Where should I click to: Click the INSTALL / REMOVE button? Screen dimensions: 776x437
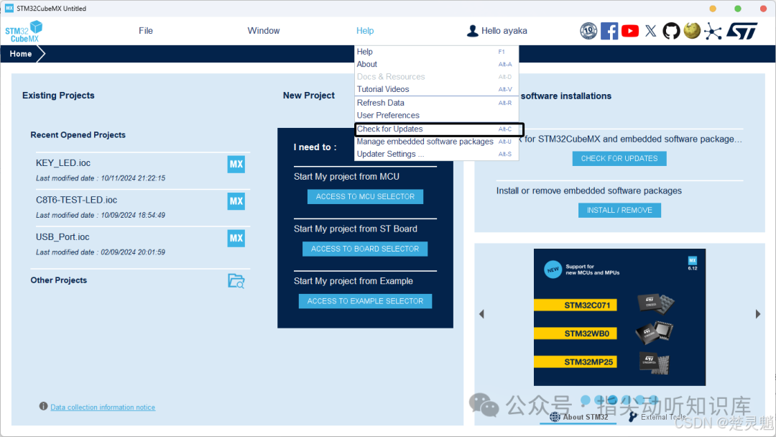619,211
